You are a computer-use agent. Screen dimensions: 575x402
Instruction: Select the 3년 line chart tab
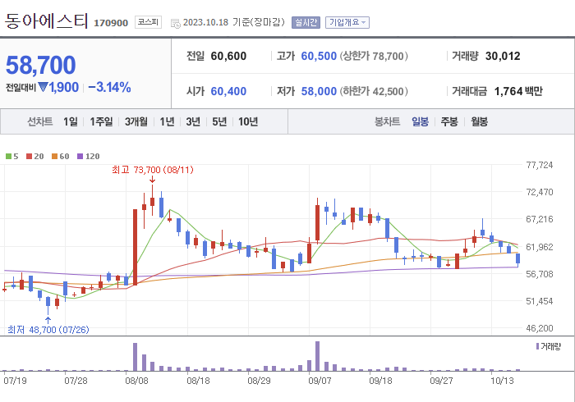[193, 121]
